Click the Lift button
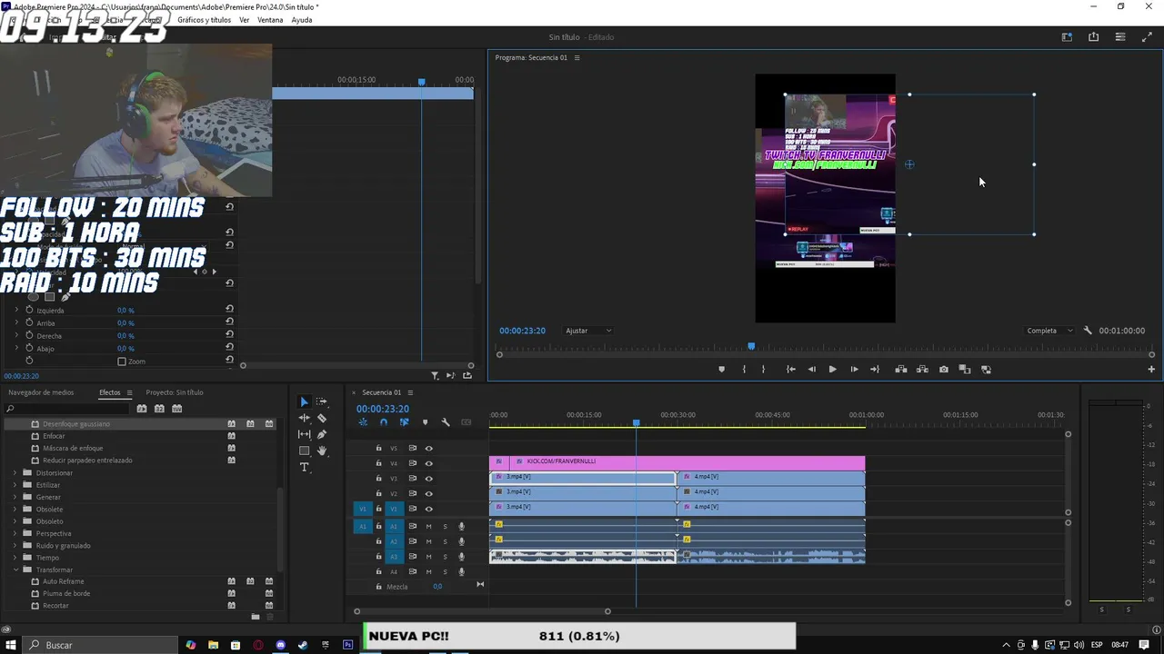The image size is (1164, 654). (x=901, y=370)
